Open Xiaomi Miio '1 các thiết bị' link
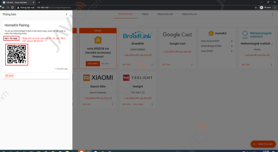The width and height of the screenshot is (278, 152). pos(90,98)
